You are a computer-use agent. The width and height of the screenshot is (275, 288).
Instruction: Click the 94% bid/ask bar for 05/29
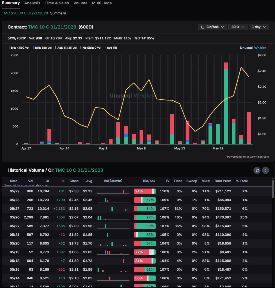click(145, 191)
